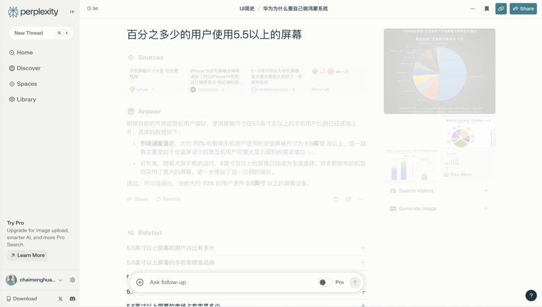Open the uiiiuiii source card

pyautogui.click(x=155, y=80)
